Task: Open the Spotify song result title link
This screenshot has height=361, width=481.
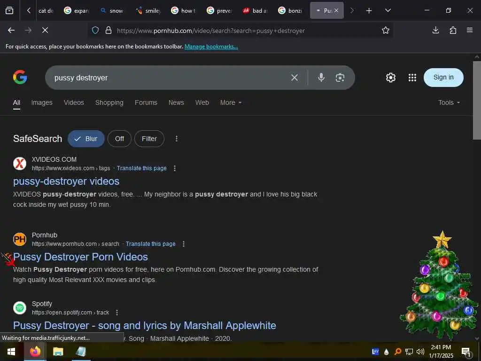Action: 145,325
